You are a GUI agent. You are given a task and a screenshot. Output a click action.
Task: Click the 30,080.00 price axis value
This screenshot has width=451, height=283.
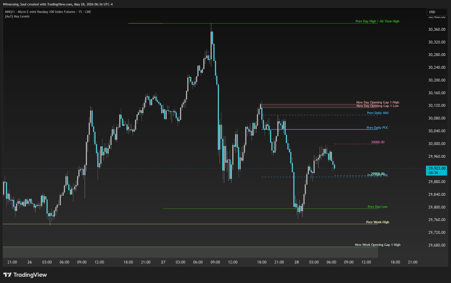tap(437, 118)
